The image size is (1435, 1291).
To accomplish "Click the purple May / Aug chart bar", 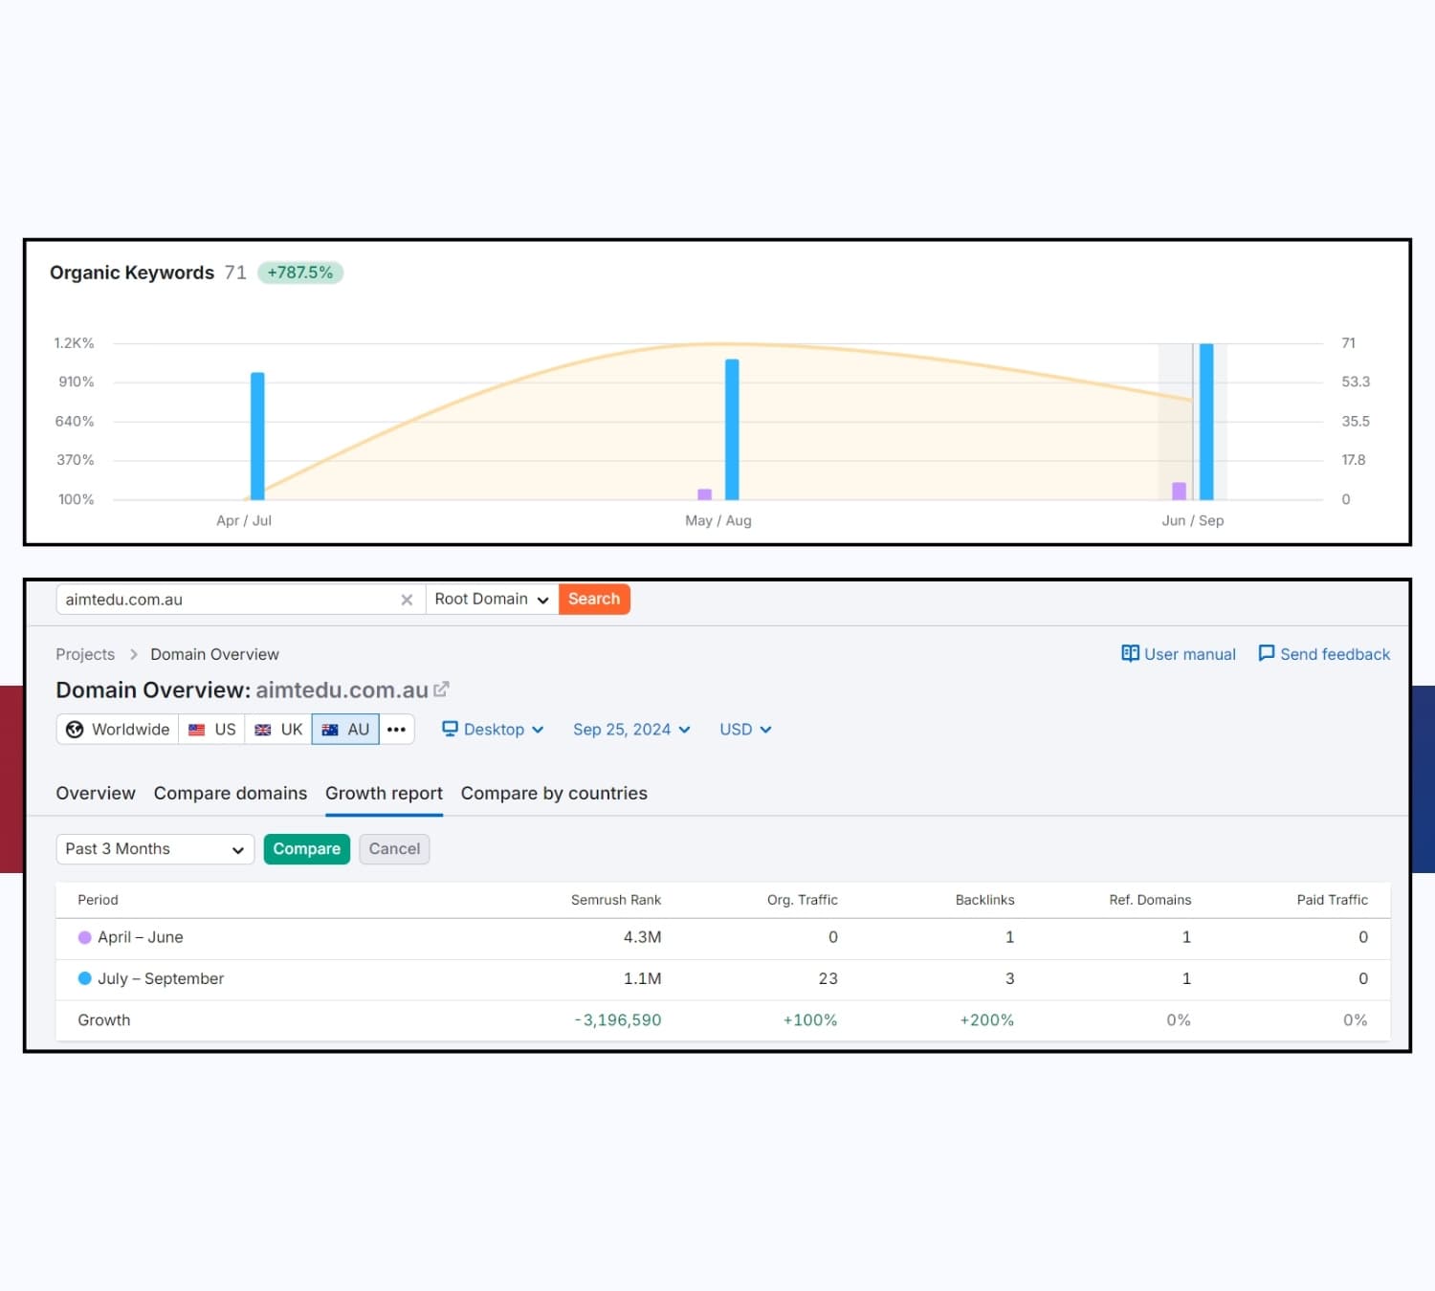I will click(x=705, y=494).
